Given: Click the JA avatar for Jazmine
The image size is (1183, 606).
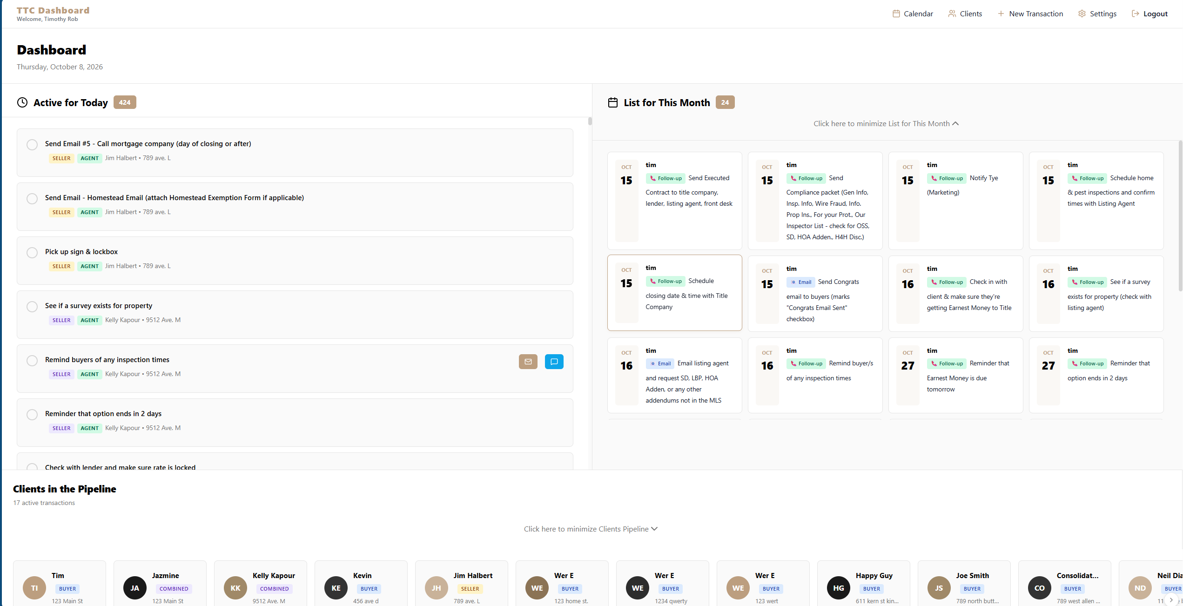Looking at the screenshot, I should pyautogui.click(x=135, y=588).
